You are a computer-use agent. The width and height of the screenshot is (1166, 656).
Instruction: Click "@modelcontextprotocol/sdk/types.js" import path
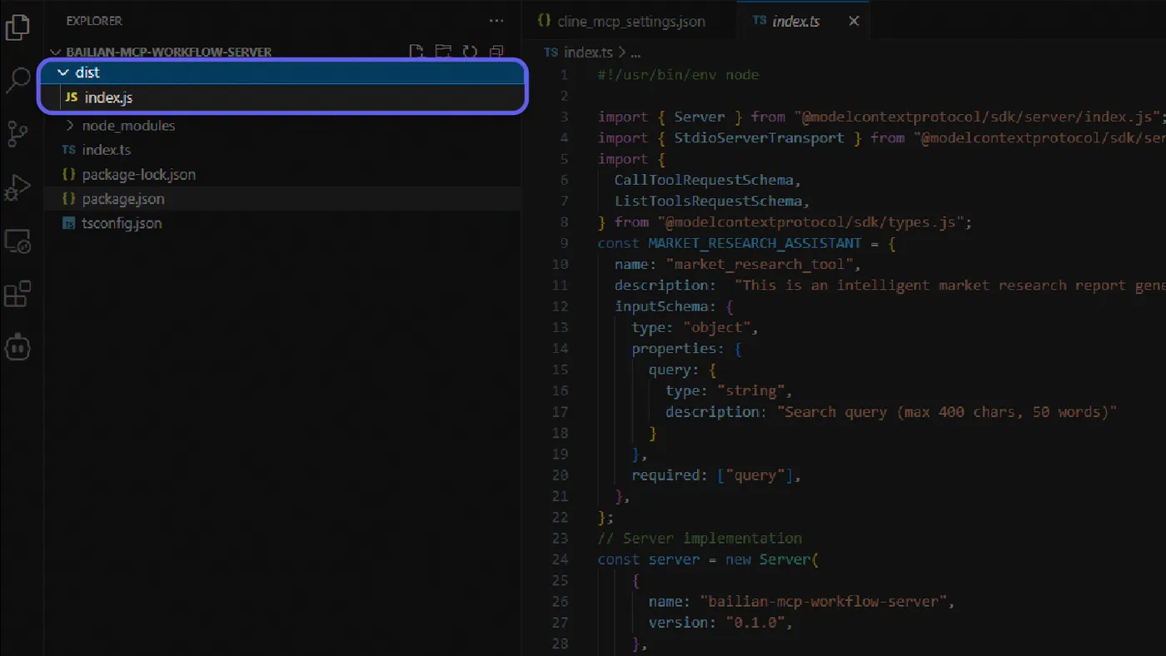(810, 222)
